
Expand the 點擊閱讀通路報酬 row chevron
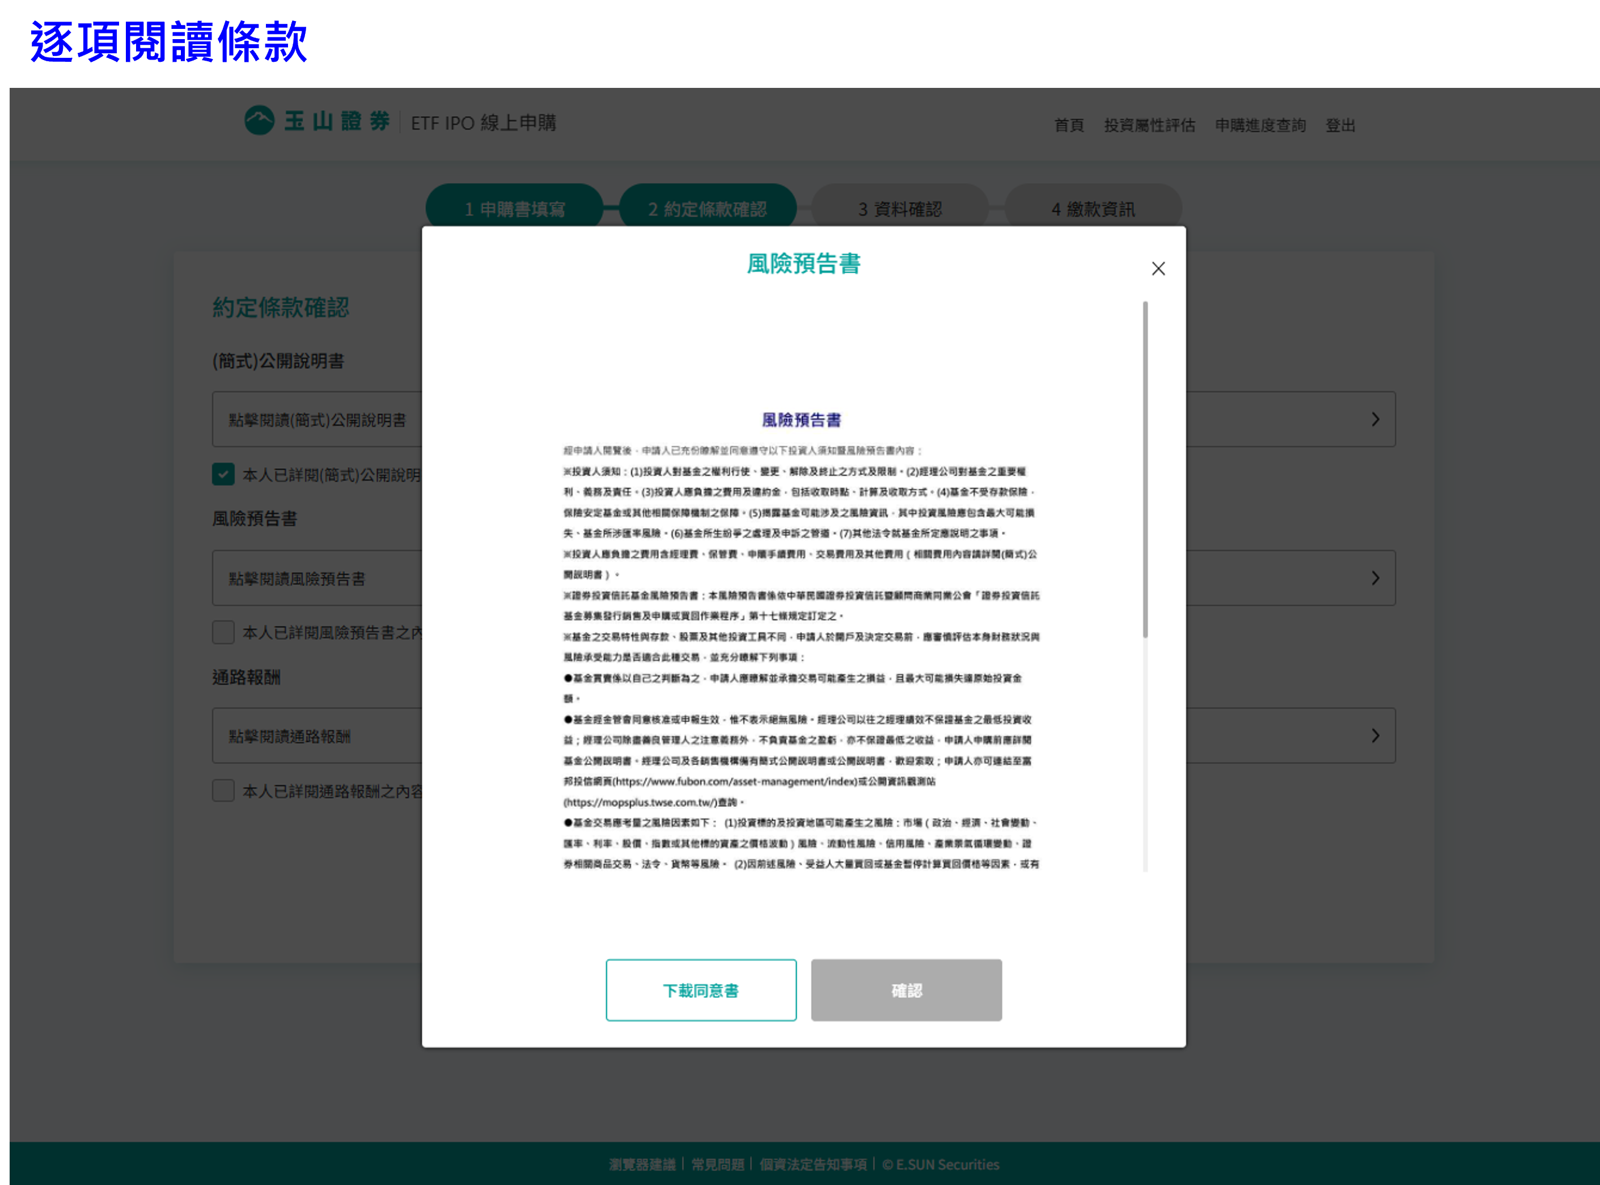pyautogui.click(x=1374, y=735)
